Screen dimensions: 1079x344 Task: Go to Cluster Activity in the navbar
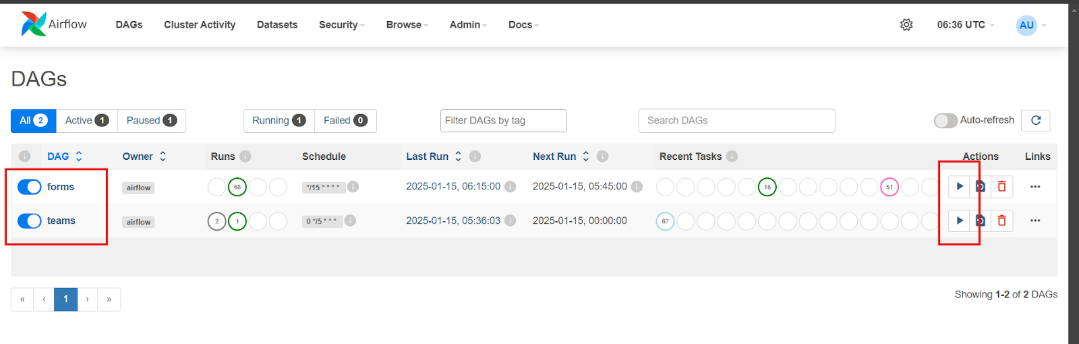(200, 25)
